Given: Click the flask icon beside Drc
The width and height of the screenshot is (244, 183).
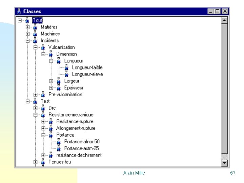Looking at the screenshot, I should coord(43,108).
